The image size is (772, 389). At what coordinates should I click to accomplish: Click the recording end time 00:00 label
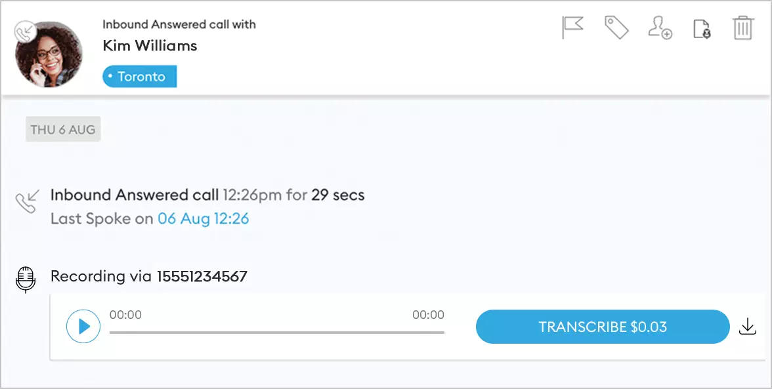(428, 315)
